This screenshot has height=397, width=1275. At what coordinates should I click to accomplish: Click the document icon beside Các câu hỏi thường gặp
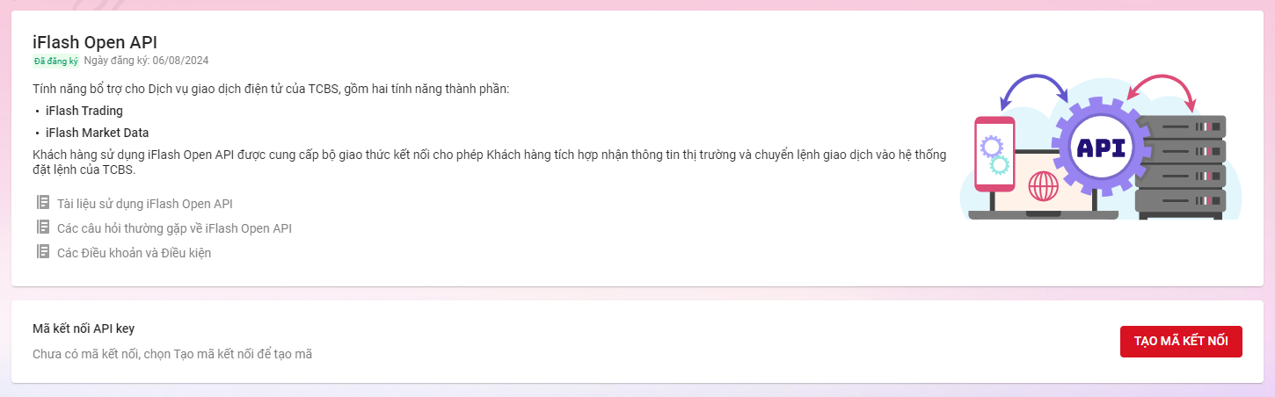pyautogui.click(x=43, y=227)
